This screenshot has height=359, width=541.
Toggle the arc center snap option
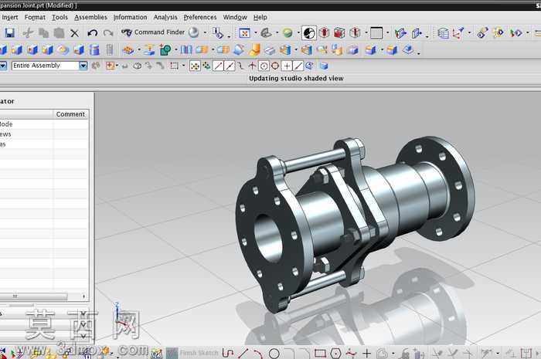point(264,66)
